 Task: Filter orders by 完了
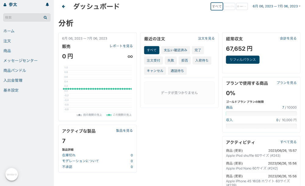198,50
